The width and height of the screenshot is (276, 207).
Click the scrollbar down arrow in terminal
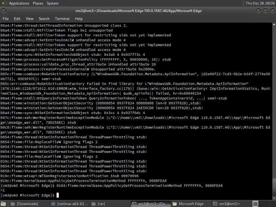(x=274, y=198)
